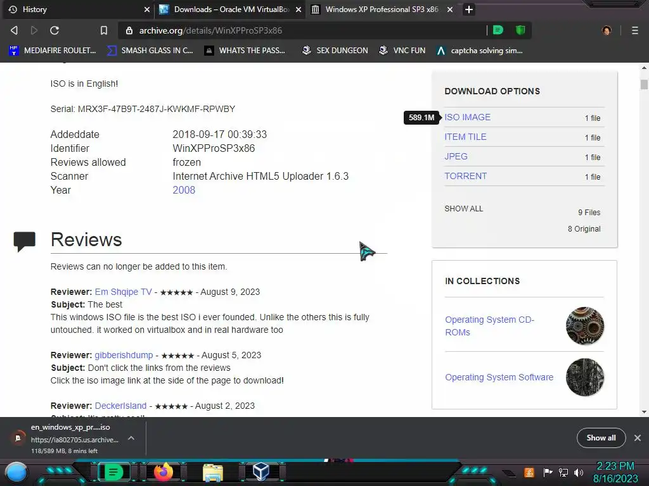Expand the download item options chevron
649x486 pixels.
pyautogui.click(x=131, y=438)
